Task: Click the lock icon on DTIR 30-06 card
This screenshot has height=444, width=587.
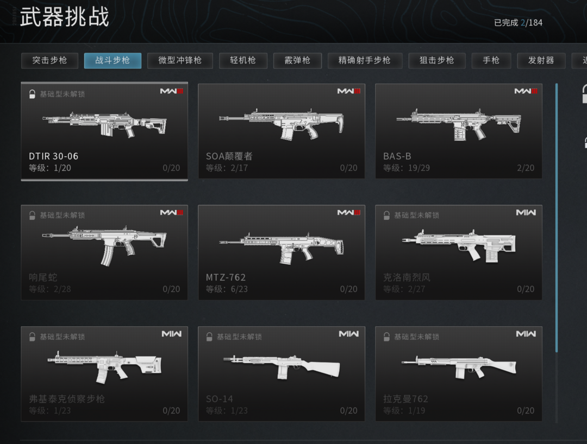Action: click(x=32, y=94)
